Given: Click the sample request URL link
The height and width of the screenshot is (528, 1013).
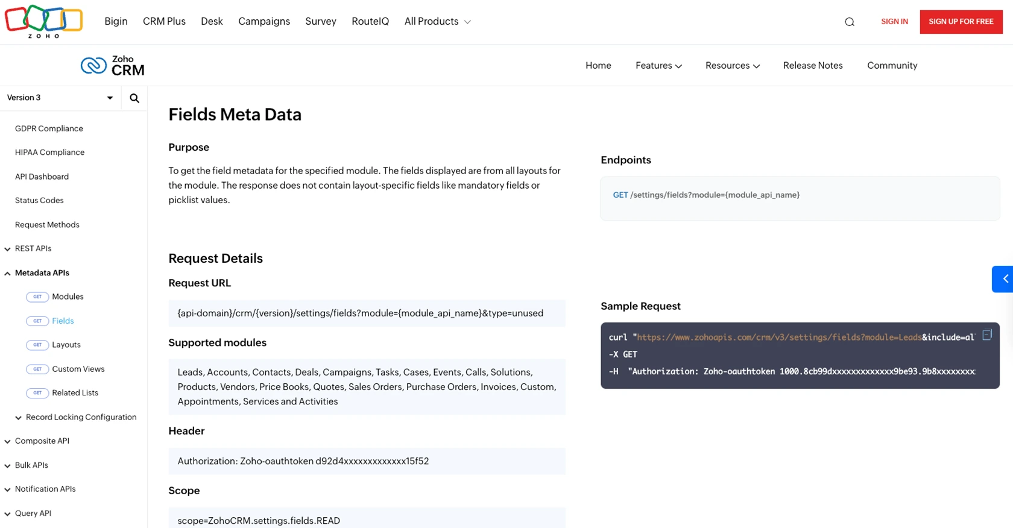Looking at the screenshot, I should pos(779,338).
